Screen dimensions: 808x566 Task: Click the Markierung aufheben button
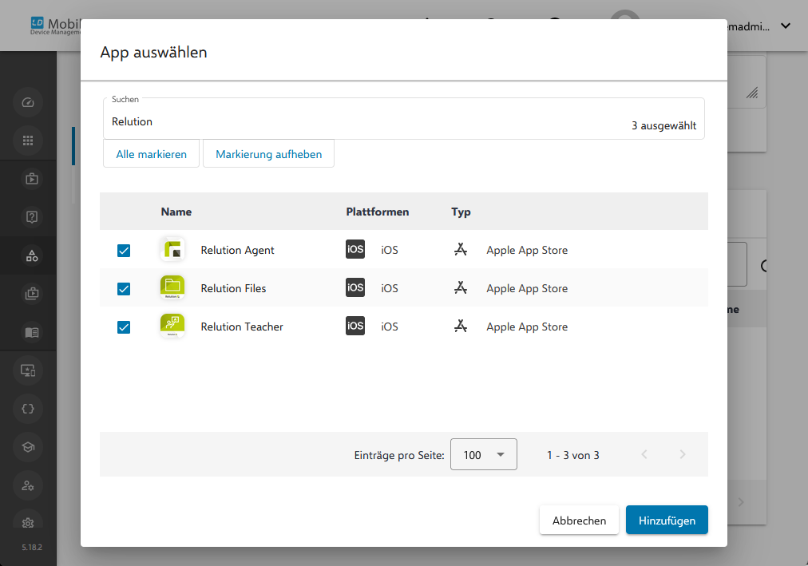[x=268, y=153]
